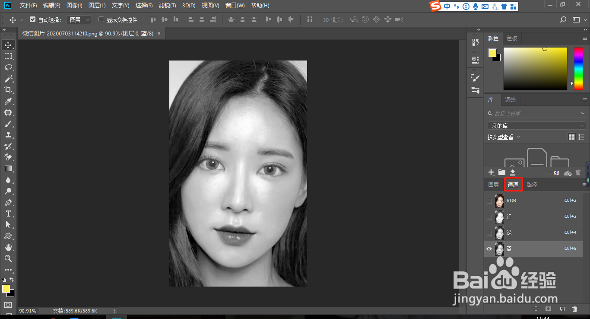Swap foreground and background colors
590x319 pixels.
pyautogui.click(x=12, y=280)
